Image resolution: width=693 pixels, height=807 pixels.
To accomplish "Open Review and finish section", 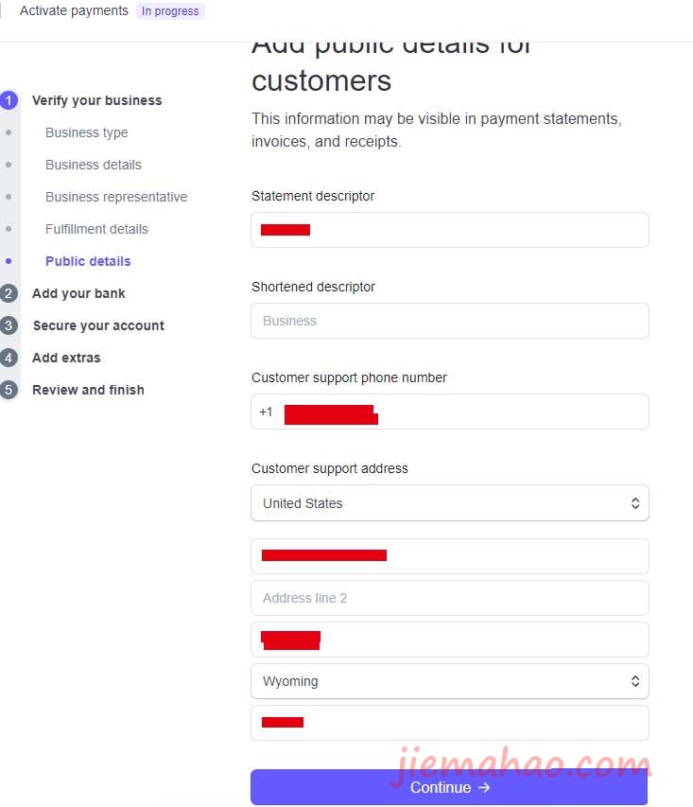I will tap(88, 390).
